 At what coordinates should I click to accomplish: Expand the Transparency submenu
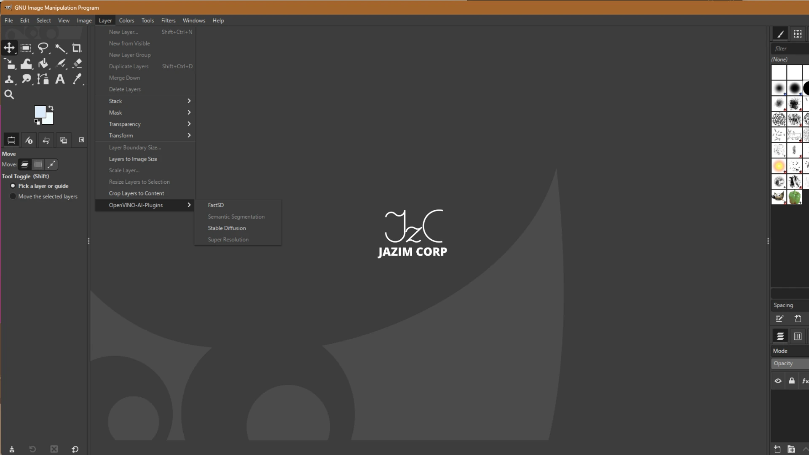point(145,124)
